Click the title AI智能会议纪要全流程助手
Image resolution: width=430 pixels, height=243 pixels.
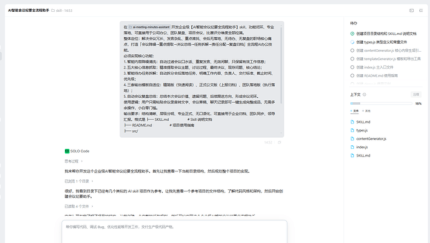coord(29,11)
